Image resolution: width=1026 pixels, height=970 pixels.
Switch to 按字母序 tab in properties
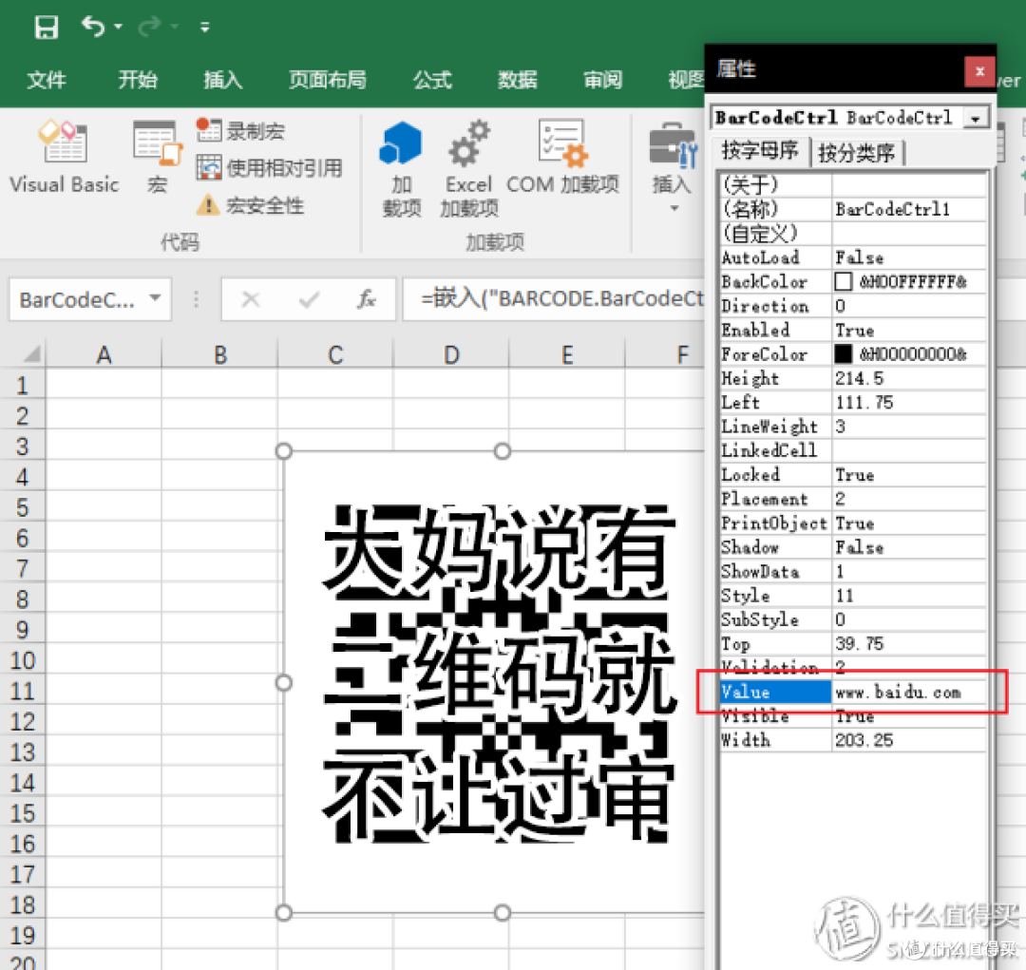point(760,151)
